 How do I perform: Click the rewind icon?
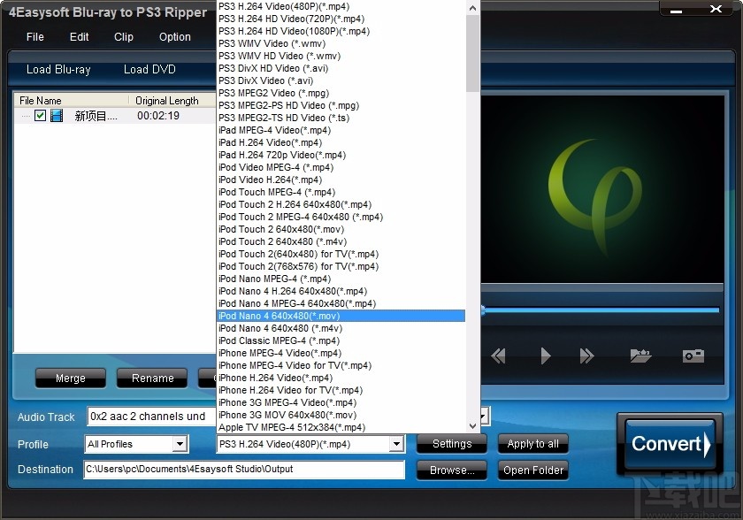click(x=497, y=355)
